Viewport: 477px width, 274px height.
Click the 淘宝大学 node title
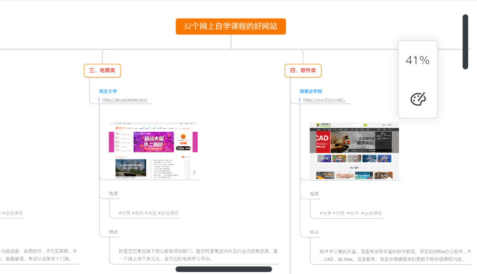click(x=108, y=91)
